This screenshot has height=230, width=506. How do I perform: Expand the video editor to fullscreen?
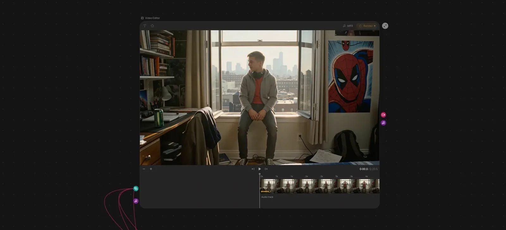(385, 26)
